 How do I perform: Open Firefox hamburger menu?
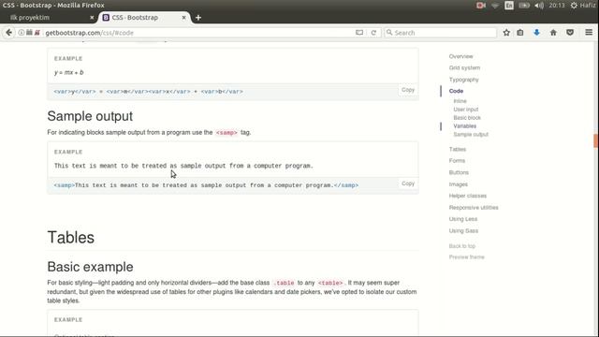pyautogui.click(x=589, y=33)
